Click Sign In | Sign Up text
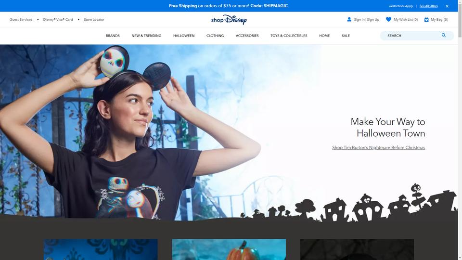This screenshot has width=462, height=260. click(367, 19)
